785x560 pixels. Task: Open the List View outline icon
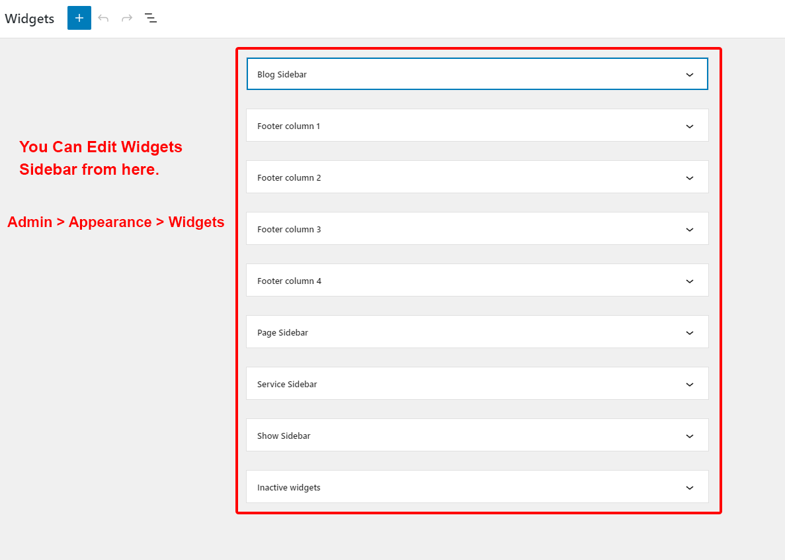(x=151, y=18)
